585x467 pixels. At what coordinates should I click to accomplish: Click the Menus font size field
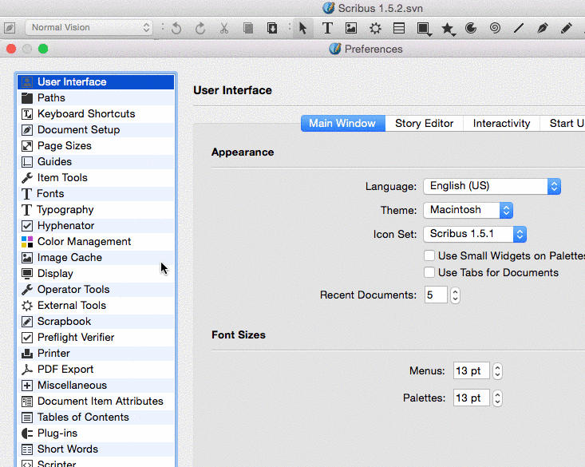470,371
